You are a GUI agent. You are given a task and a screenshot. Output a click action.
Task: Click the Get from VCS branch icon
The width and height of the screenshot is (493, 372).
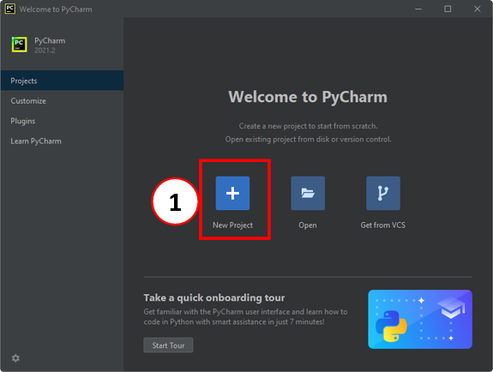click(383, 193)
